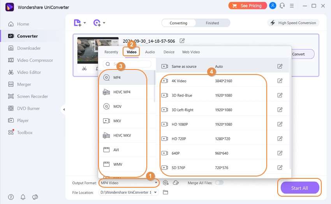Image resolution: width=331 pixels, height=204 pixels.
Task: Switch to the Web Video tab
Action: 191,52
